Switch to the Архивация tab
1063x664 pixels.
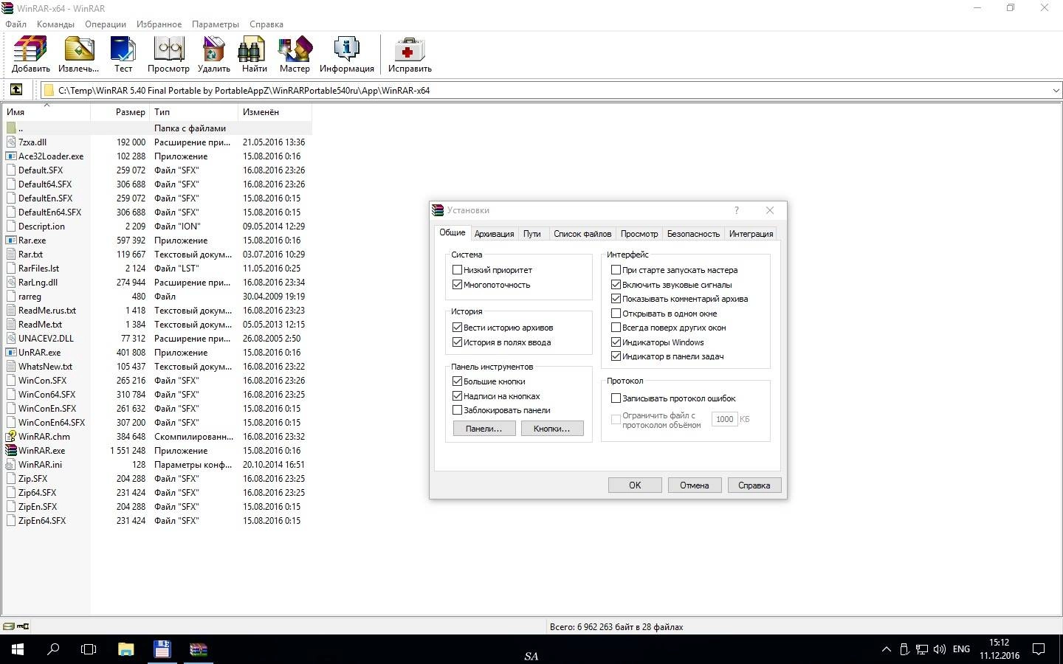point(494,234)
